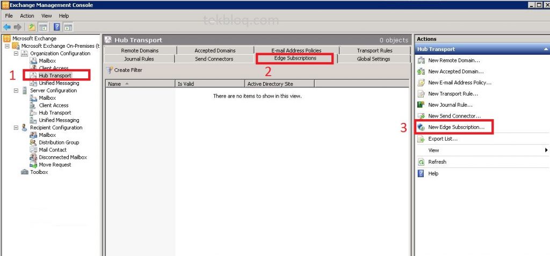Image resolution: width=550 pixels, height=256 pixels.
Task: Click the New Accepted Domain icon
Action: point(421,71)
